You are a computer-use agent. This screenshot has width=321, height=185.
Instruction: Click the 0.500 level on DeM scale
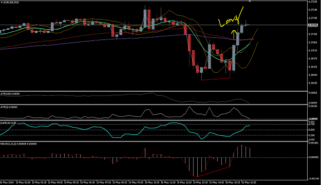click(x=312, y=130)
